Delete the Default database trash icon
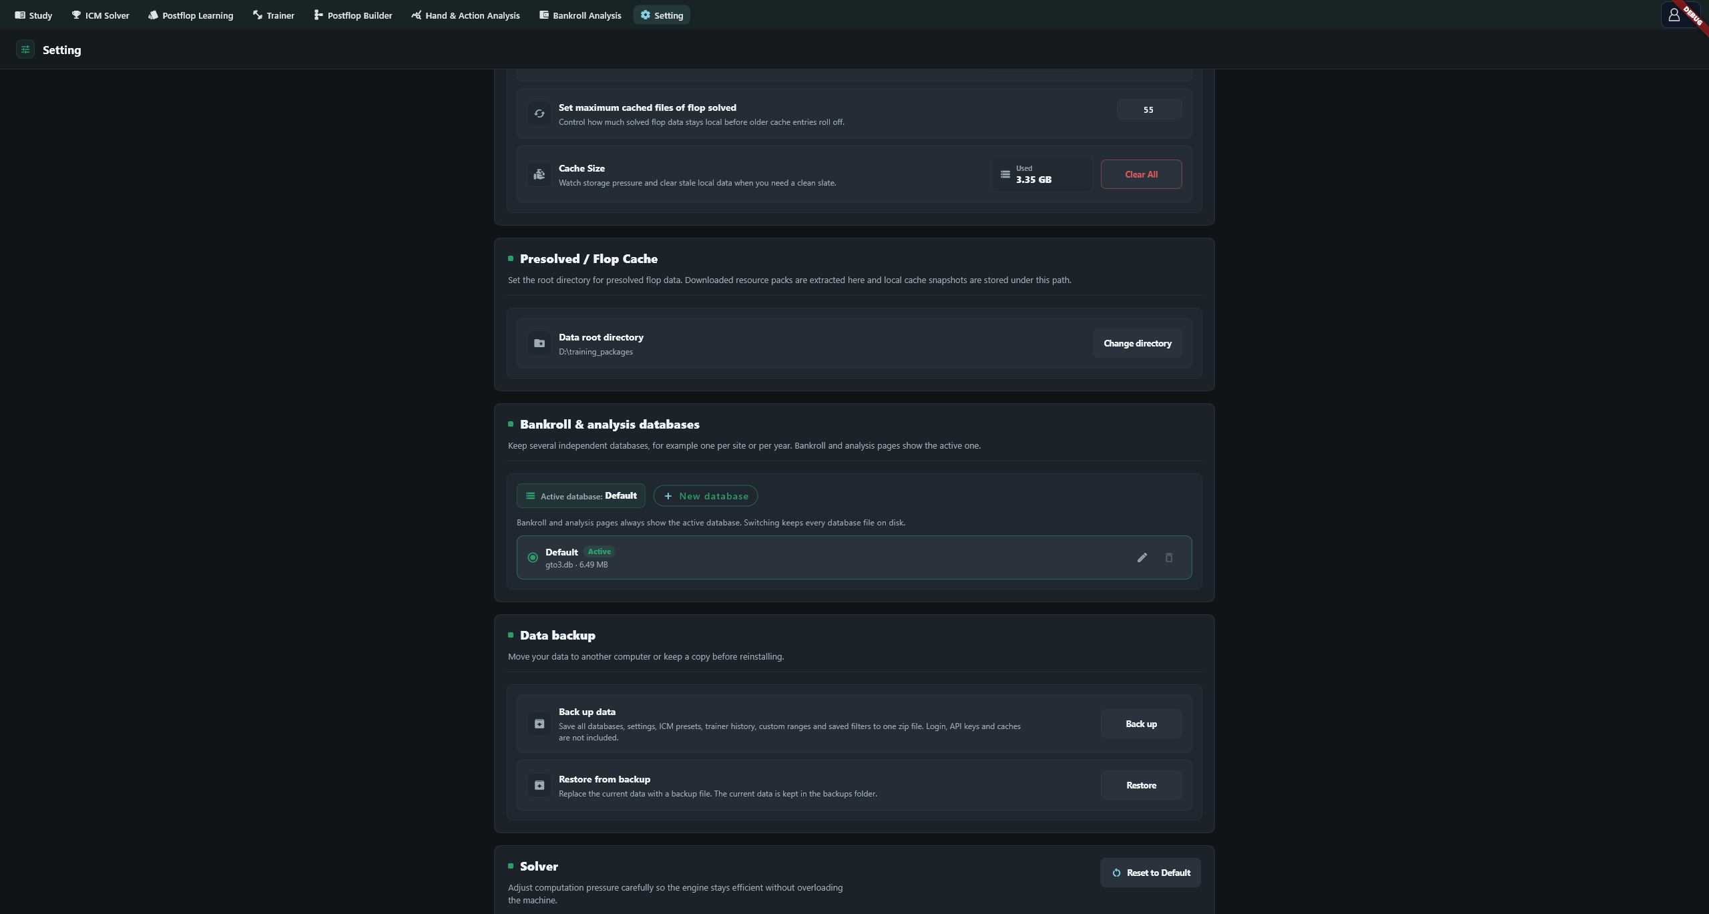Screen dimensions: 1709x914 1169,557
